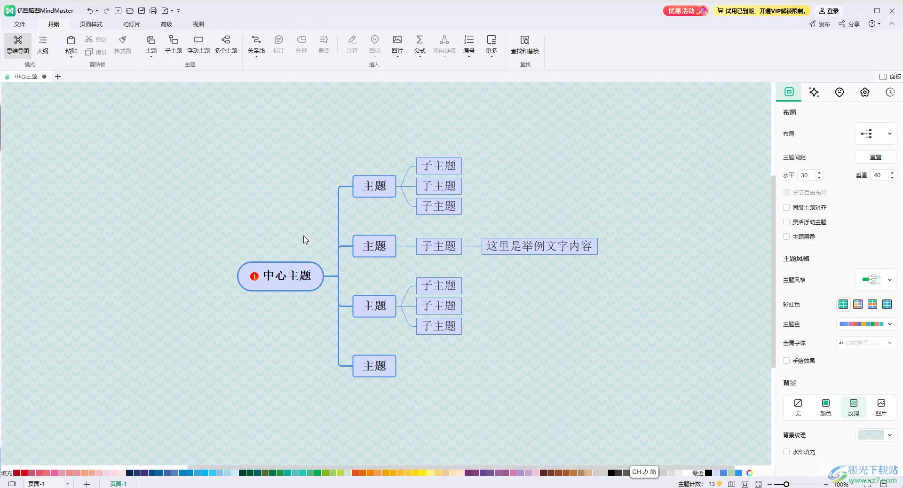The image size is (903, 488).
Task: Switch to the 幻灯片 tab
Action: 131,24
